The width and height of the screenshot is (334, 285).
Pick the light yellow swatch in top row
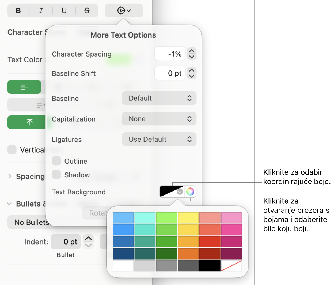(x=188, y=218)
